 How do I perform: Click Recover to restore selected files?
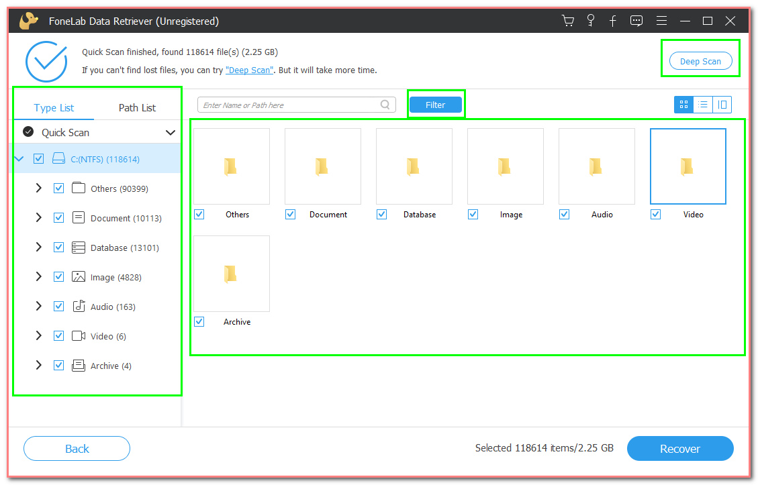680,449
